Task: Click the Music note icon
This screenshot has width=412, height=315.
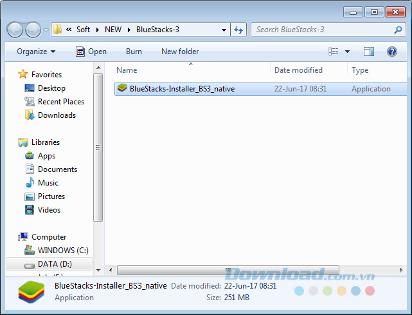Action: (30, 182)
